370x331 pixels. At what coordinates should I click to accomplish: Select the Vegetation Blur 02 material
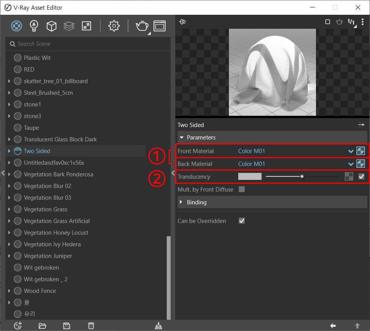coord(47,186)
